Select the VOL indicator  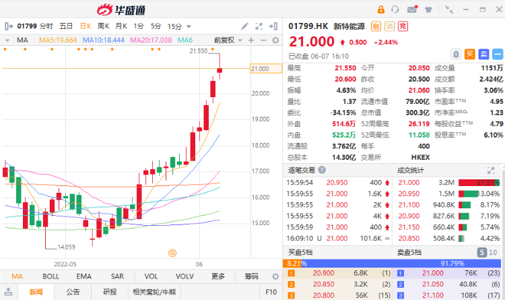151,276
